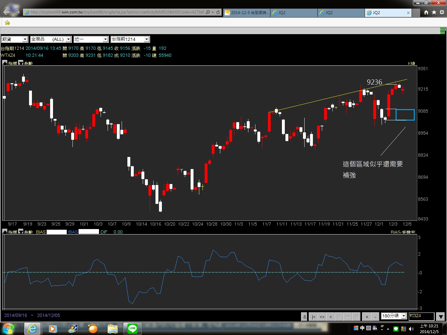The image size is (447, 335).
Task: Open the browser Home icon
Action: coord(426,12)
